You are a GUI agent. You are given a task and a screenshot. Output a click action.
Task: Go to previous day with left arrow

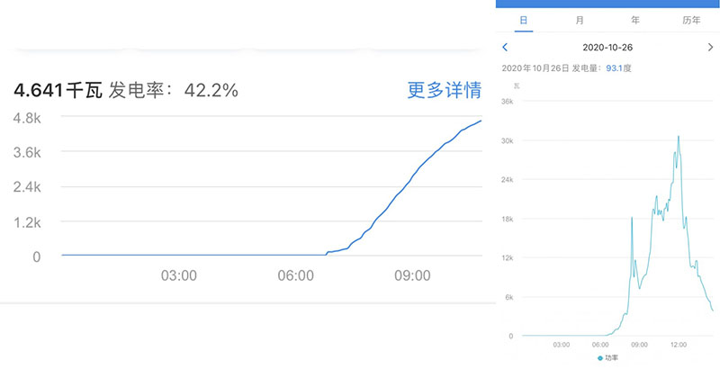505,47
